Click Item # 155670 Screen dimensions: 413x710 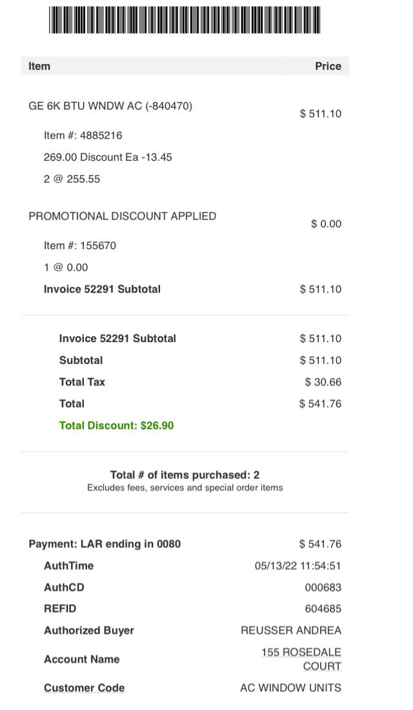pos(80,245)
